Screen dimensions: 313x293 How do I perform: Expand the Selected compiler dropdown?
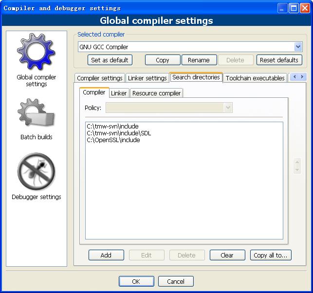click(298, 47)
